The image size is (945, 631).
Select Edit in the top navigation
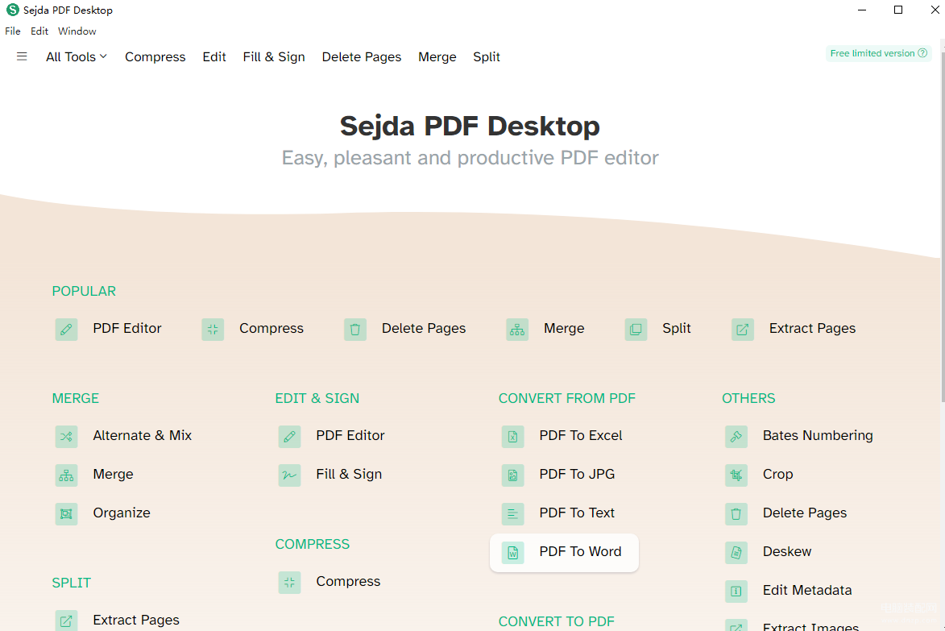(214, 56)
